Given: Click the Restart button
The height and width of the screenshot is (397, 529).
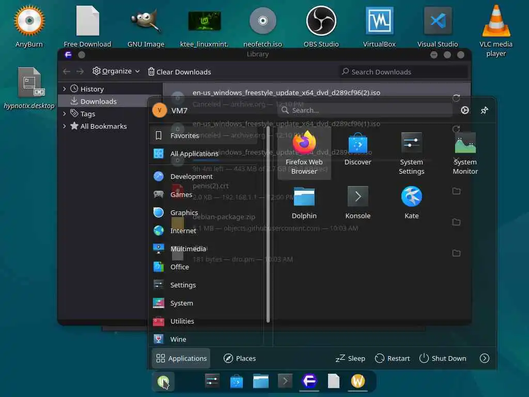Looking at the screenshot, I should [x=393, y=358].
